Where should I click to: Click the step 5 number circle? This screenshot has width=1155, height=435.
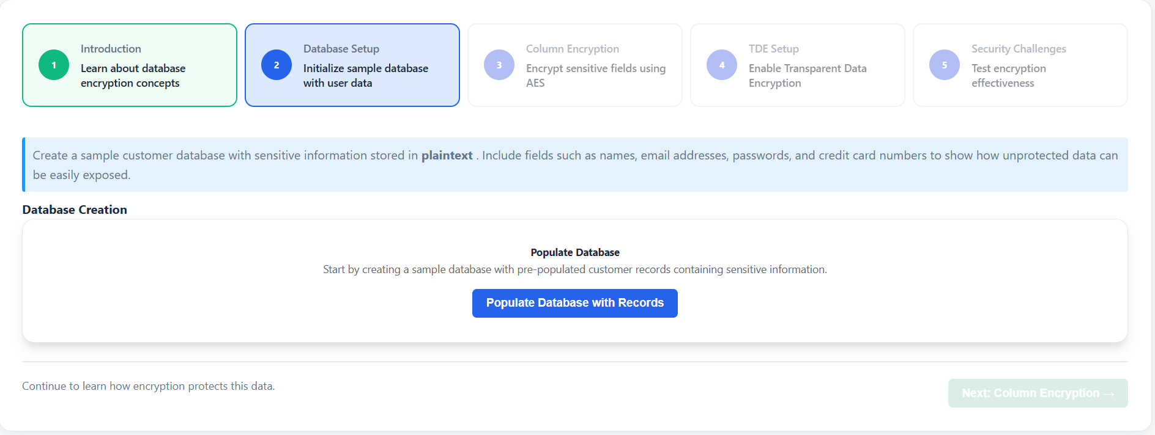(x=945, y=65)
